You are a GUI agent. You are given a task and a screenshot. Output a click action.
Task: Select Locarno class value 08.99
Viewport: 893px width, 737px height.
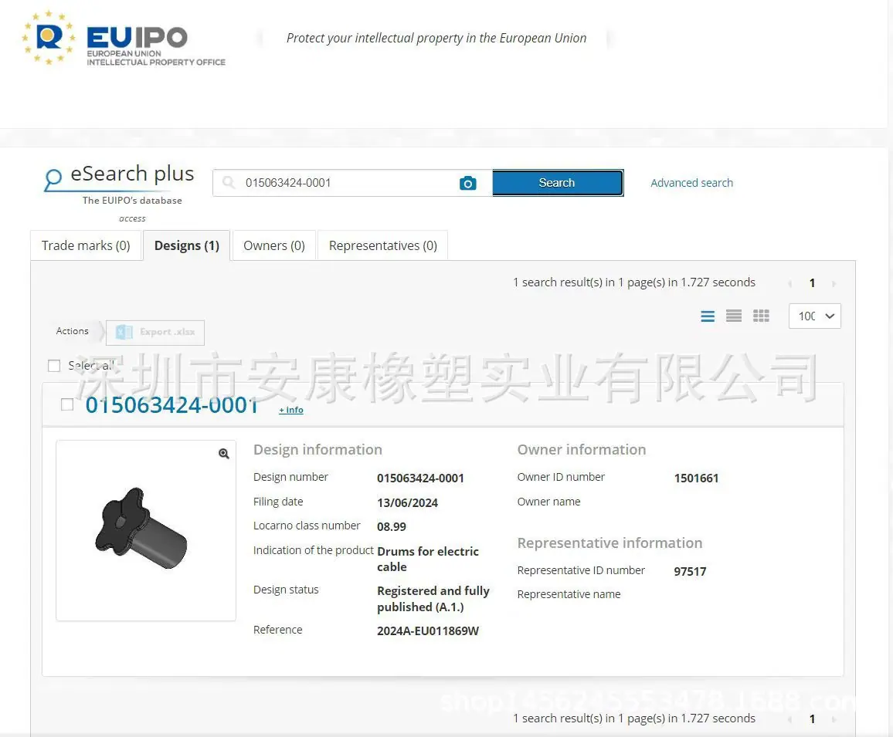pyautogui.click(x=391, y=526)
